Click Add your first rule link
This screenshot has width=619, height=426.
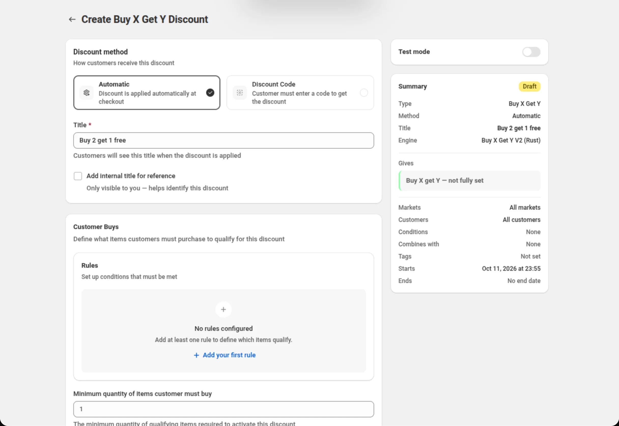tap(224, 355)
